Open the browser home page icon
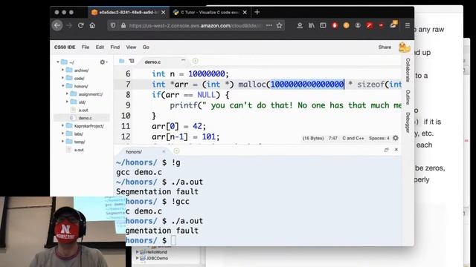 92,25
